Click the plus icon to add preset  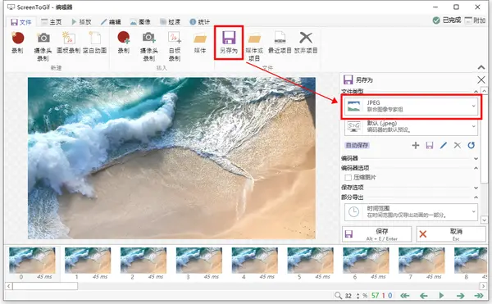point(416,145)
